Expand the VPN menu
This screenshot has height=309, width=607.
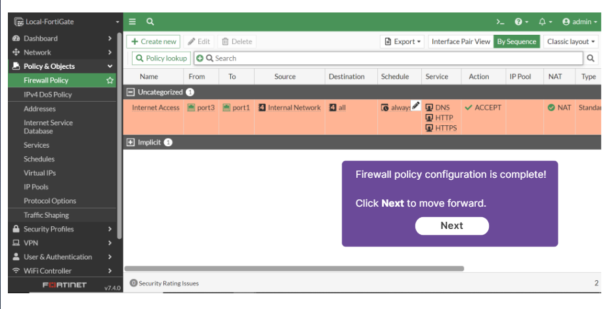click(62, 243)
